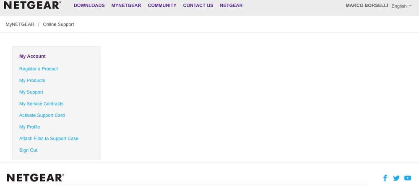Open Attach Files to Support Case
This screenshot has width=419, height=186.
click(x=49, y=139)
